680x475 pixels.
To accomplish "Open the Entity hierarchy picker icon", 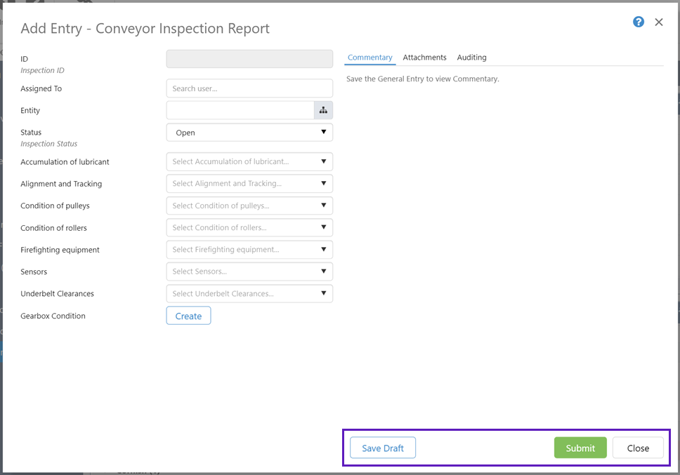I will click(323, 110).
